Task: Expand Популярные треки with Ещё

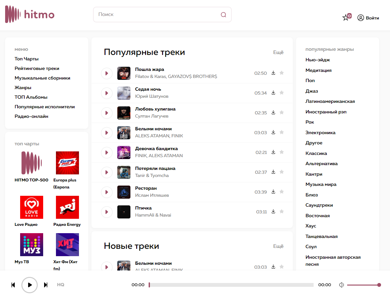Action: tap(278, 52)
